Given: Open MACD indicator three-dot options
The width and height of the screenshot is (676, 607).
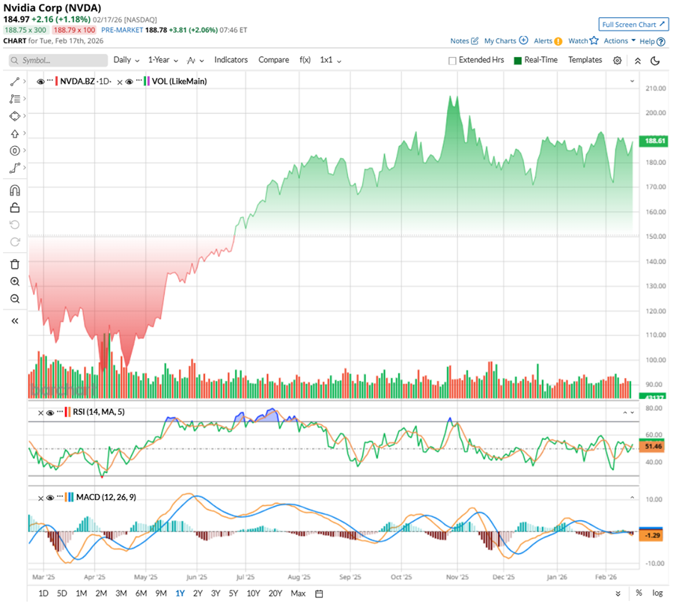Looking at the screenshot, I should [x=59, y=497].
